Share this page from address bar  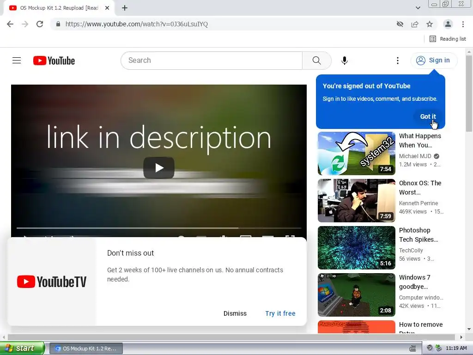click(x=415, y=24)
